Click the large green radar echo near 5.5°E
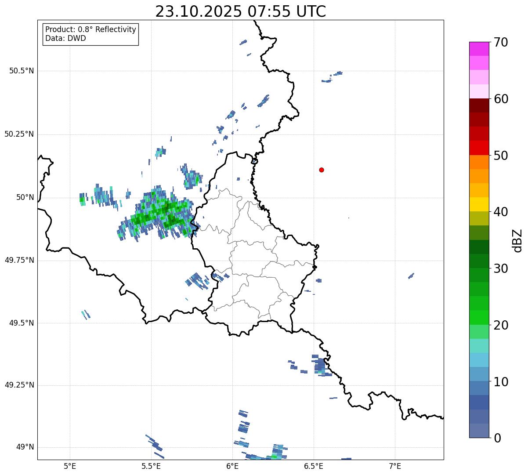This screenshot has height=475, width=528. [x=158, y=214]
